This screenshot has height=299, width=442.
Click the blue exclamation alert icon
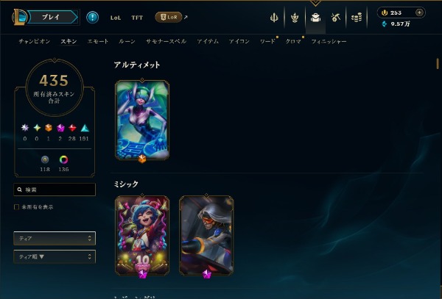[93, 18]
